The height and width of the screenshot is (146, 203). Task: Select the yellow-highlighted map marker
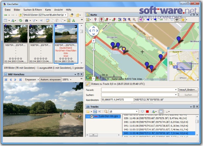coord(124,50)
